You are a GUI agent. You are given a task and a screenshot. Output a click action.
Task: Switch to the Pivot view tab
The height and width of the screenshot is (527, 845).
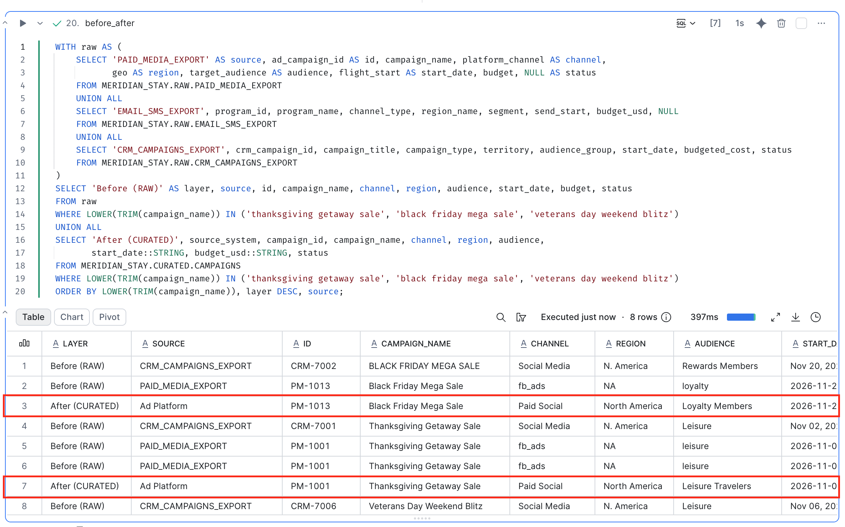coord(109,317)
